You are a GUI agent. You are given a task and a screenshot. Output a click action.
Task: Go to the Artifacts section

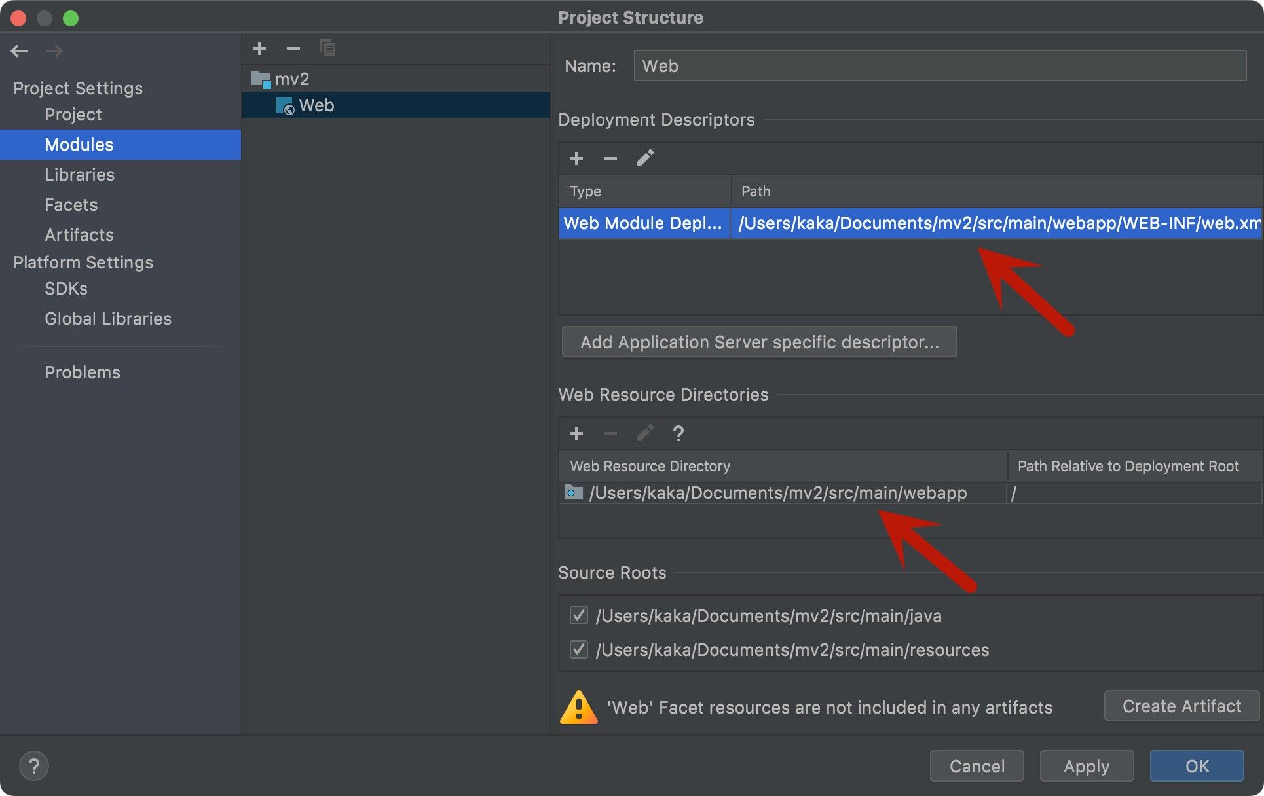point(79,235)
